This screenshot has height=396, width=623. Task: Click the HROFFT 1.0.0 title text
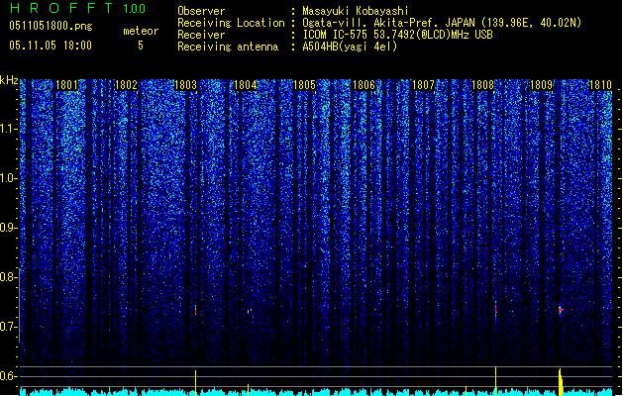pos(77,8)
